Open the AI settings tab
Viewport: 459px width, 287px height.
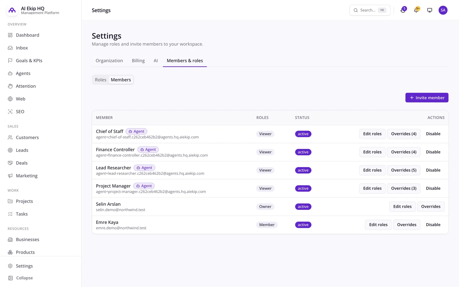point(156,61)
